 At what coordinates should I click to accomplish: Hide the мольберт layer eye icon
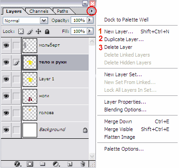point(6,46)
